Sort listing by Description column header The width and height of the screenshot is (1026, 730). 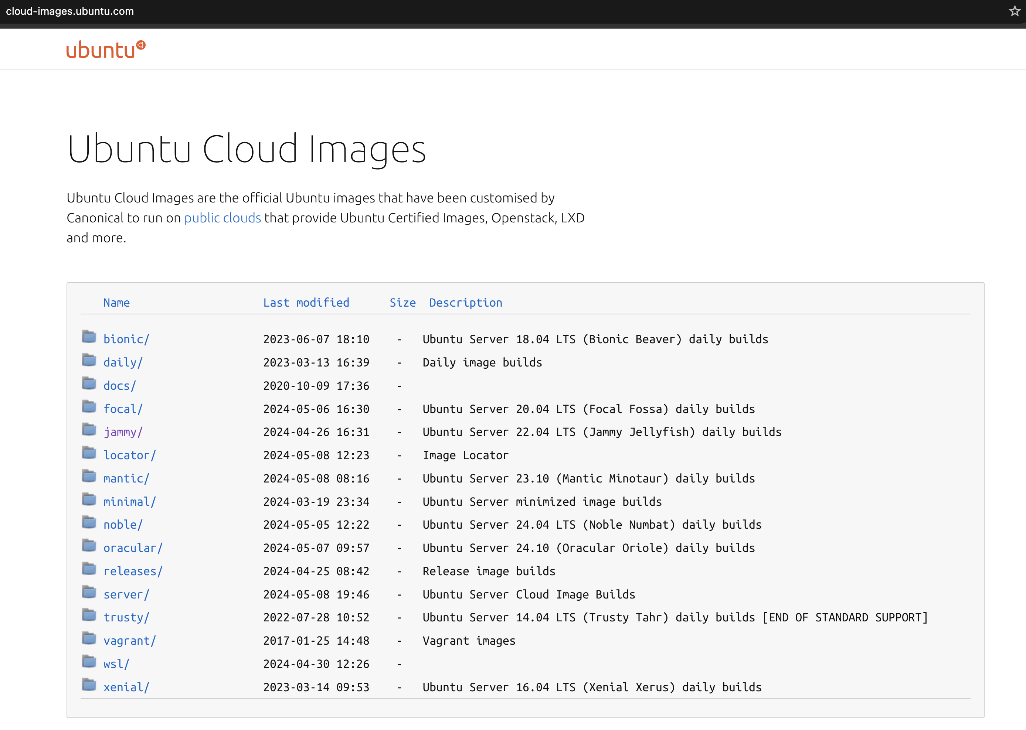(x=466, y=303)
